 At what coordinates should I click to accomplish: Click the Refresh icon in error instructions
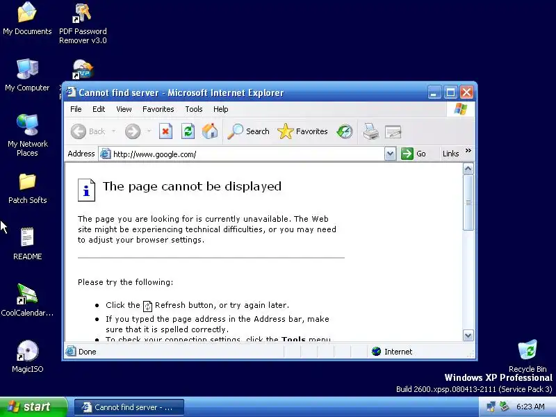click(147, 306)
